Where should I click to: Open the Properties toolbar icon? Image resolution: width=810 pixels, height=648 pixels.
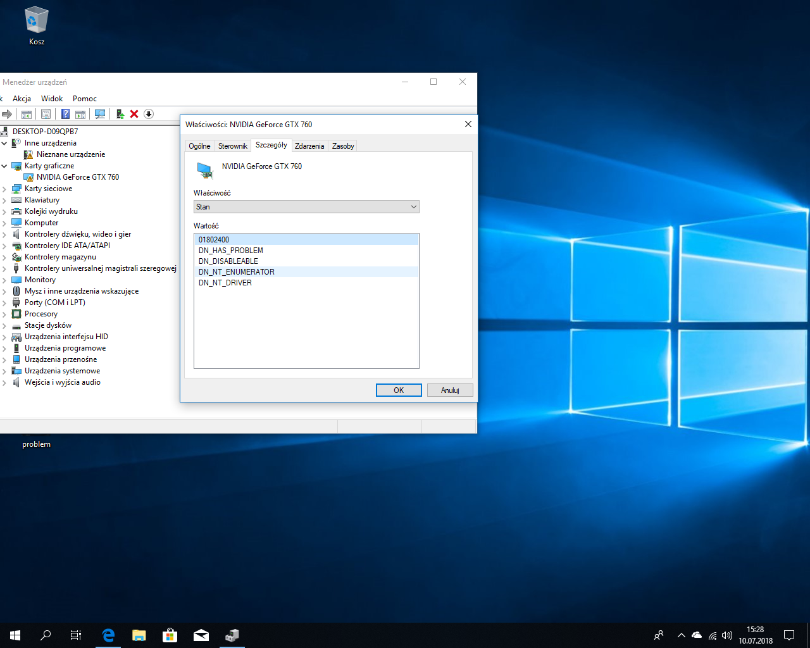click(46, 114)
